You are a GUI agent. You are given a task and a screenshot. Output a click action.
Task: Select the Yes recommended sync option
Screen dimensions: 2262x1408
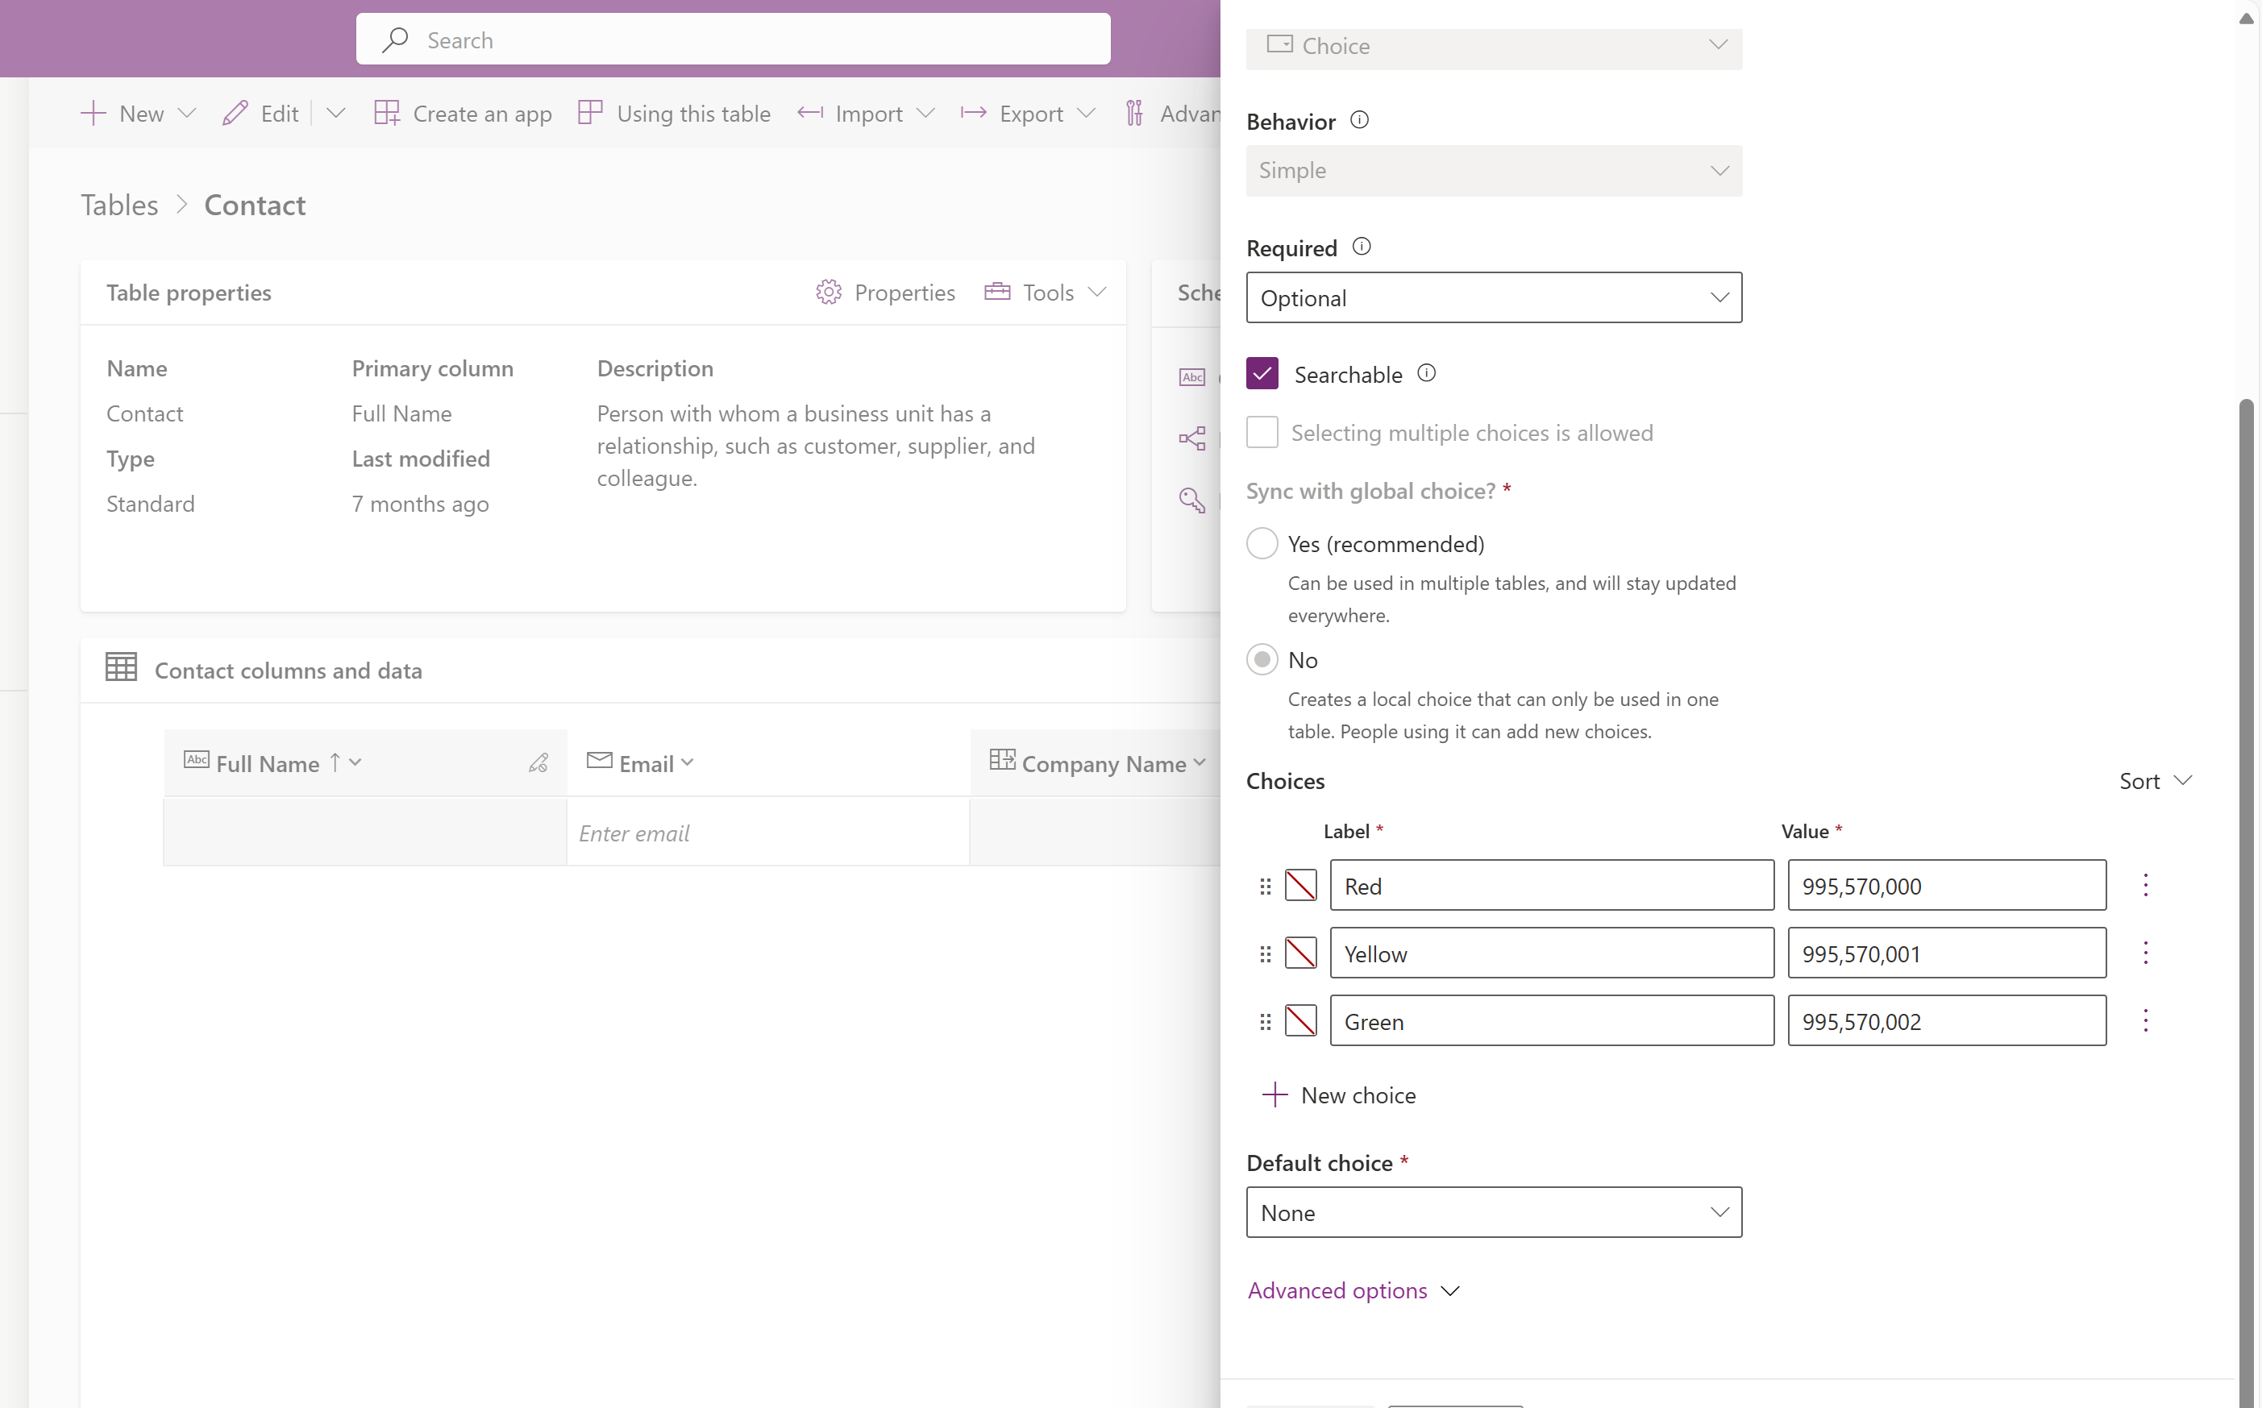(1262, 543)
